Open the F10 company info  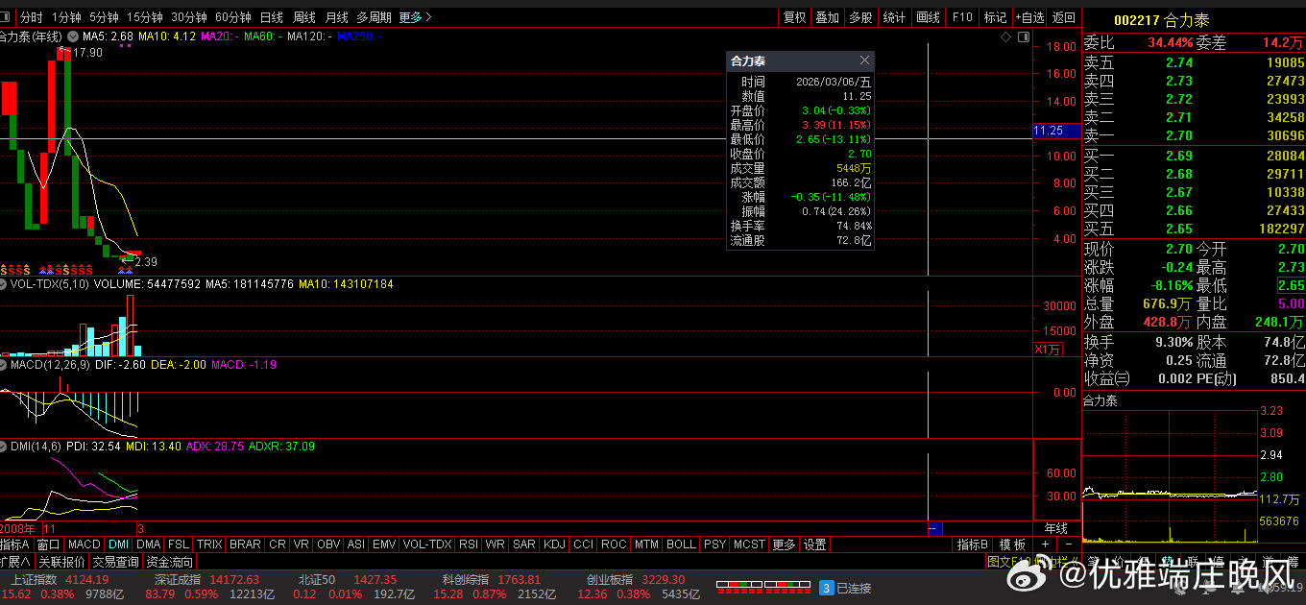(961, 17)
